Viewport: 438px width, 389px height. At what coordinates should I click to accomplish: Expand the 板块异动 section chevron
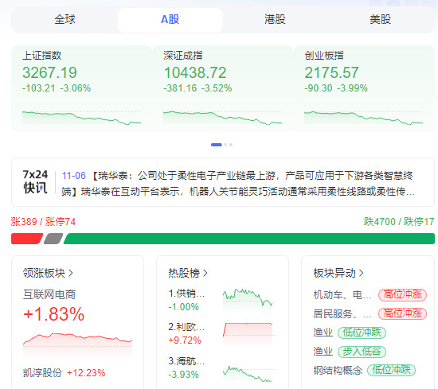click(362, 273)
